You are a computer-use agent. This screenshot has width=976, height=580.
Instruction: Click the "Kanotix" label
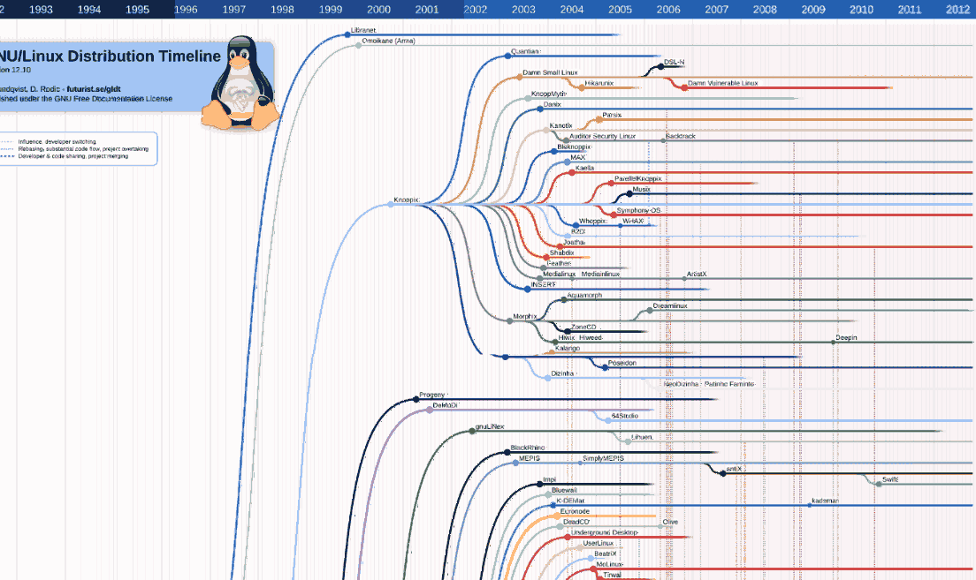coord(560,125)
